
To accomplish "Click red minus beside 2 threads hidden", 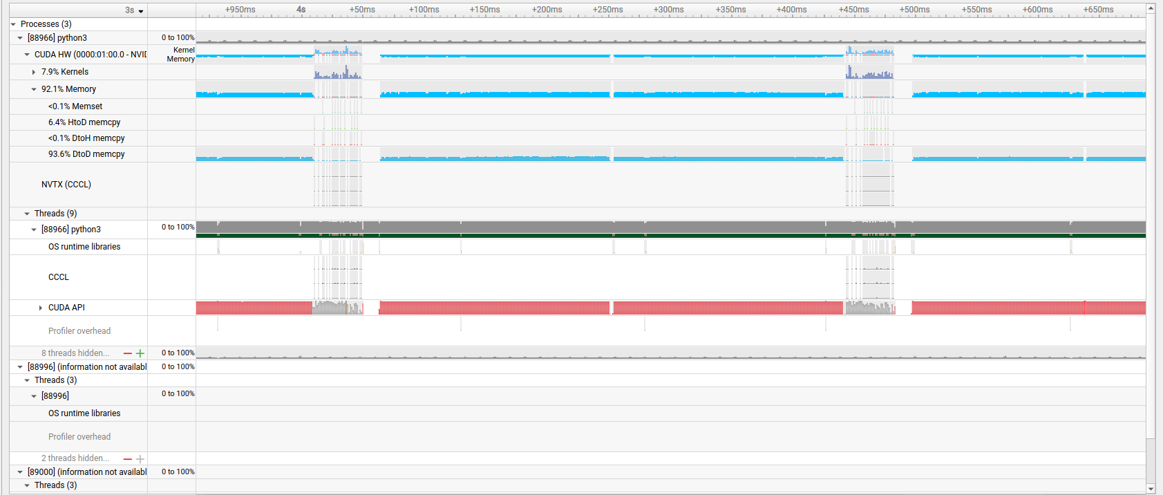I will (128, 459).
